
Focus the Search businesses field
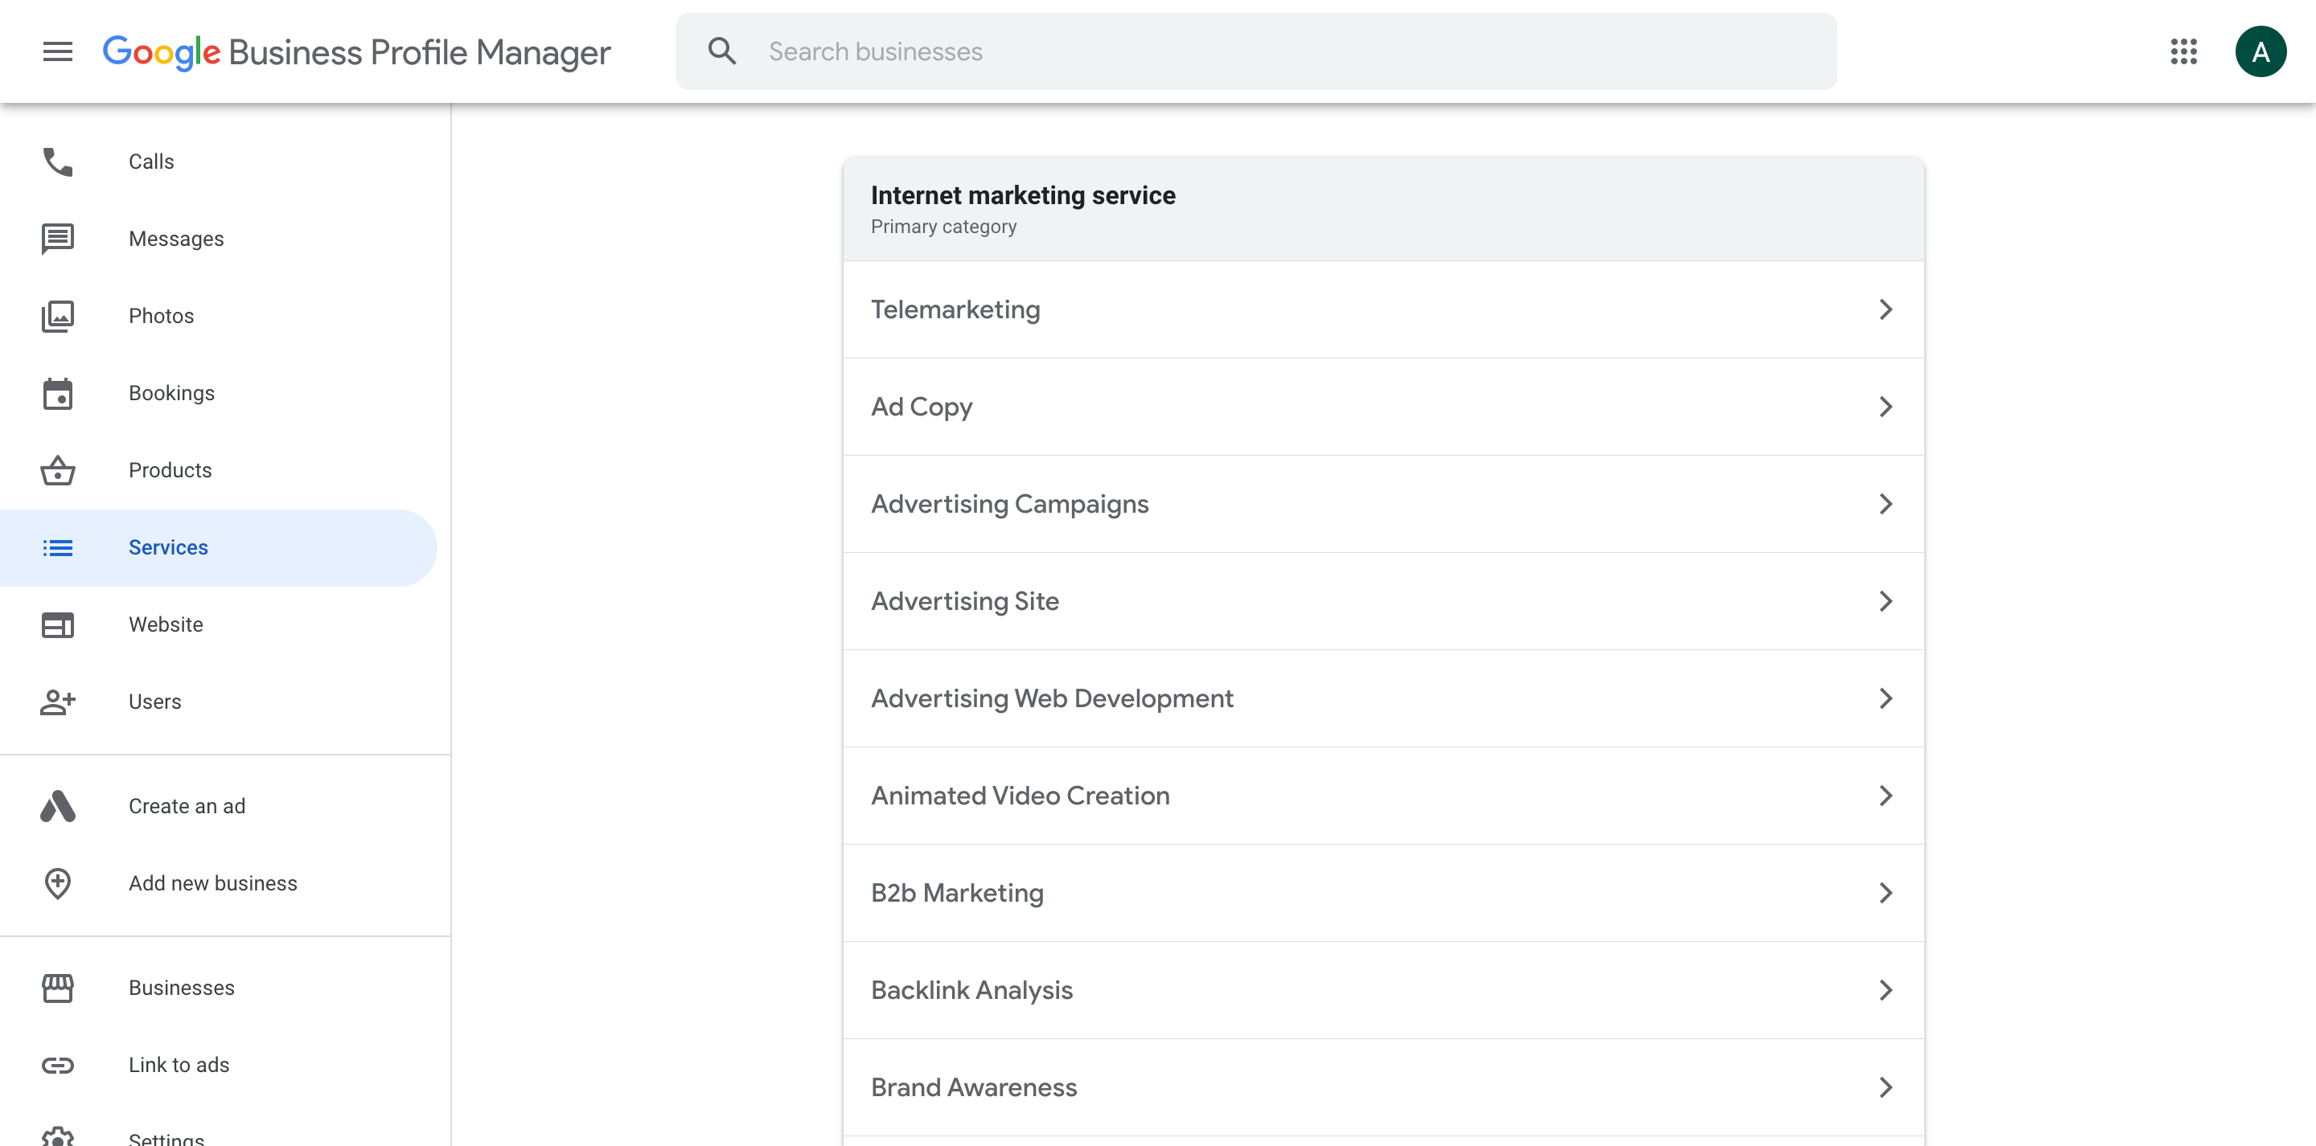click(x=1256, y=51)
